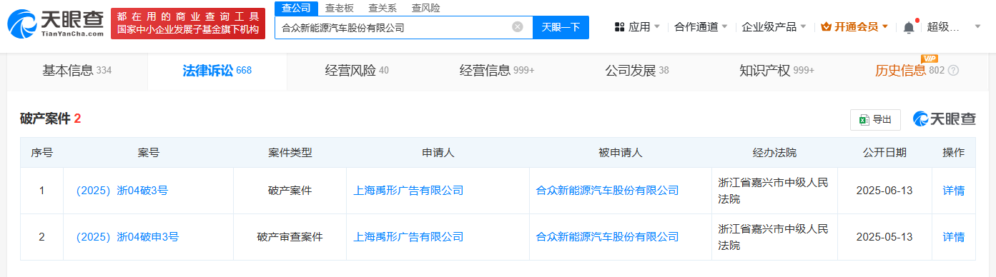Open case (2025) 浙04破3号
This screenshot has width=996, height=277.
click(122, 191)
